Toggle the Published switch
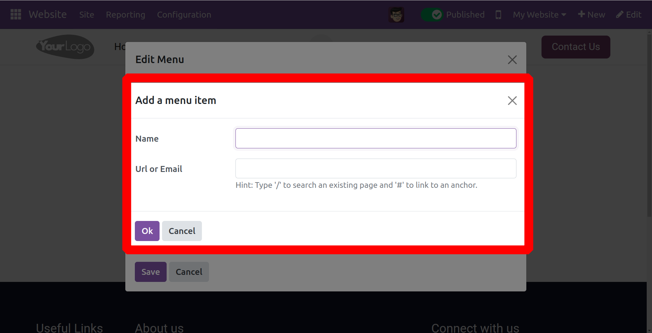The image size is (652, 333). (432, 15)
